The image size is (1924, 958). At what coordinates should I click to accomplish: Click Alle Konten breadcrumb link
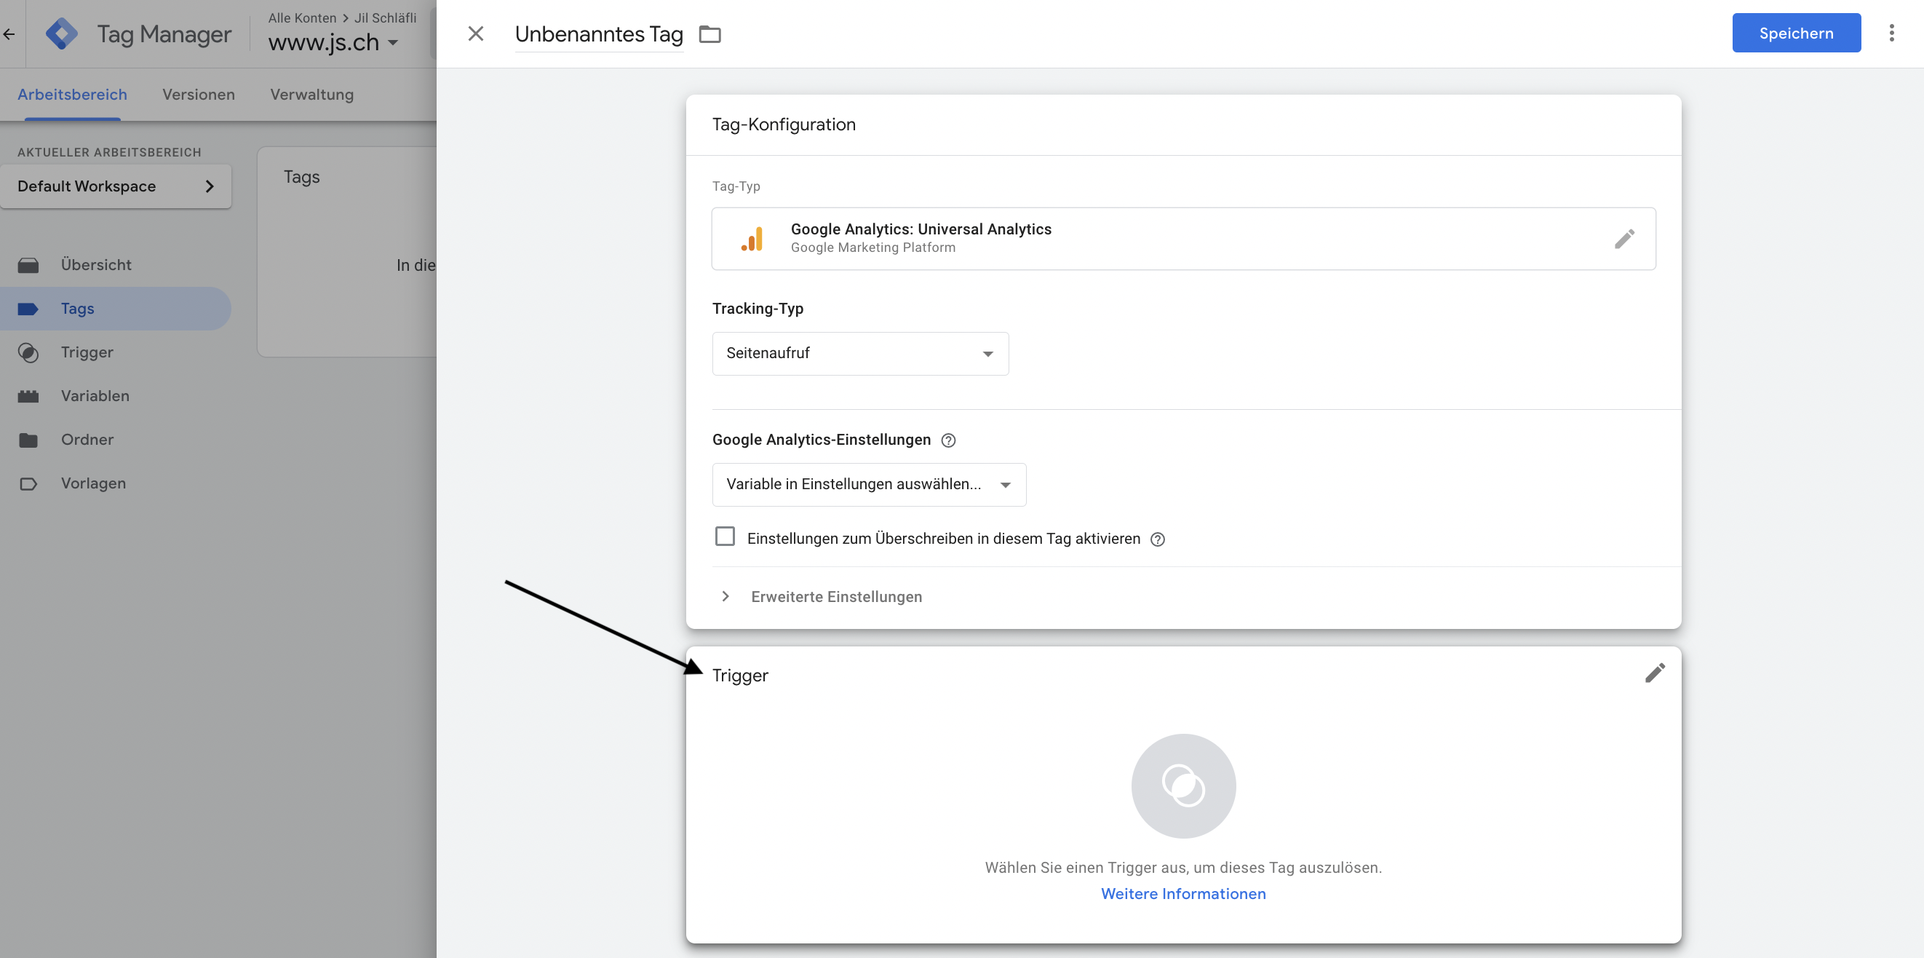303,18
